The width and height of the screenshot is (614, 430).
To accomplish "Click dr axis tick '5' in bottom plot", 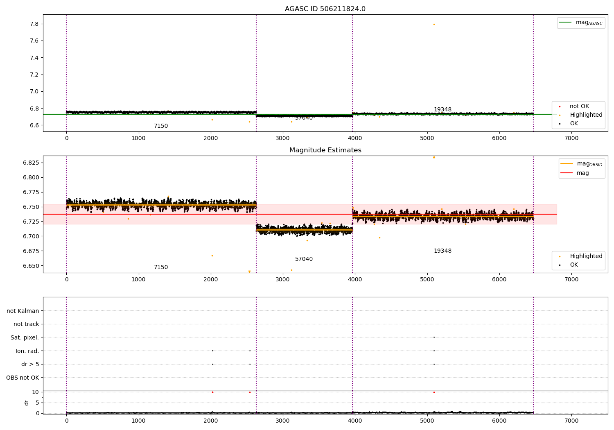I will pos(37,403).
